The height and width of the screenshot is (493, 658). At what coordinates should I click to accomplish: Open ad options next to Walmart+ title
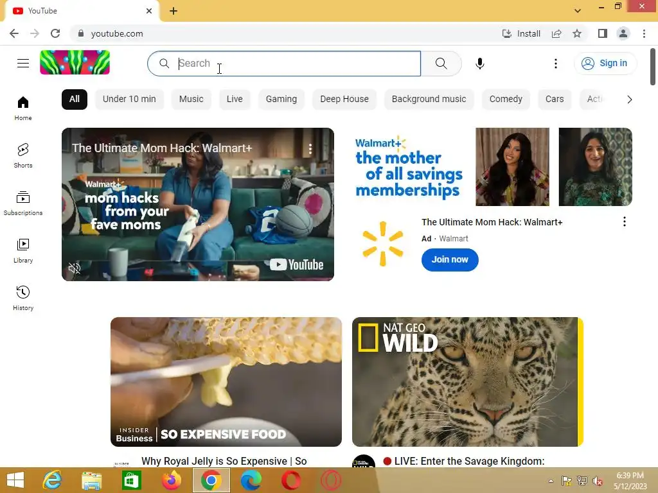click(x=625, y=221)
